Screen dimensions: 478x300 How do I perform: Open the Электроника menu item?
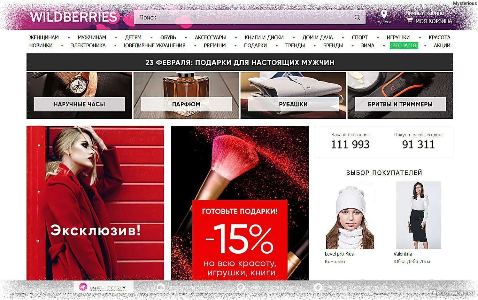tap(88, 45)
